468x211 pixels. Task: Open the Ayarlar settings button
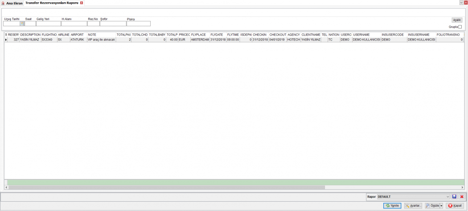413,206
